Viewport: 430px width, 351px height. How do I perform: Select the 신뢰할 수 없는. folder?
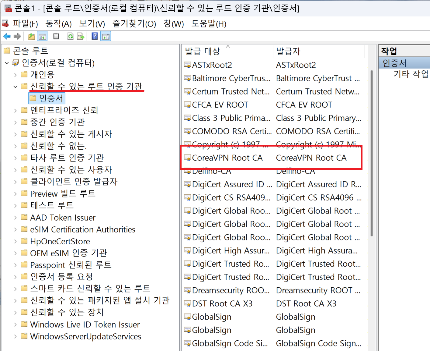58,146
